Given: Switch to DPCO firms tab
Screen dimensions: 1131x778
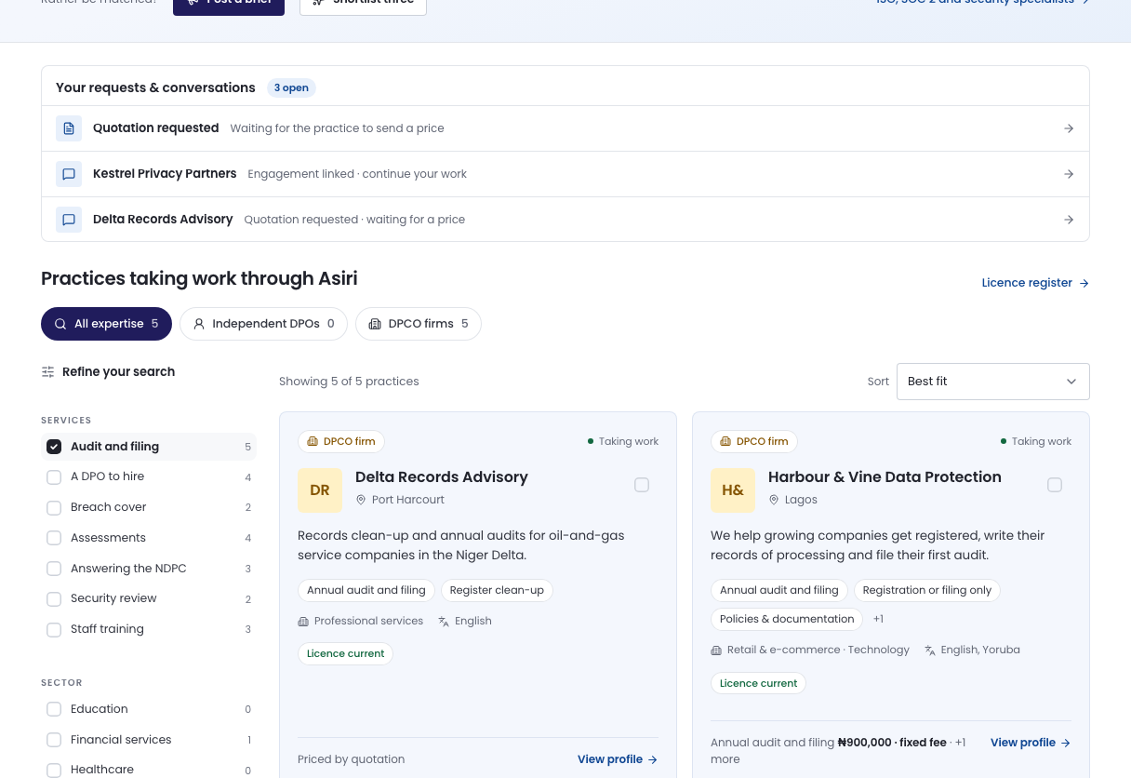Looking at the screenshot, I should [419, 324].
